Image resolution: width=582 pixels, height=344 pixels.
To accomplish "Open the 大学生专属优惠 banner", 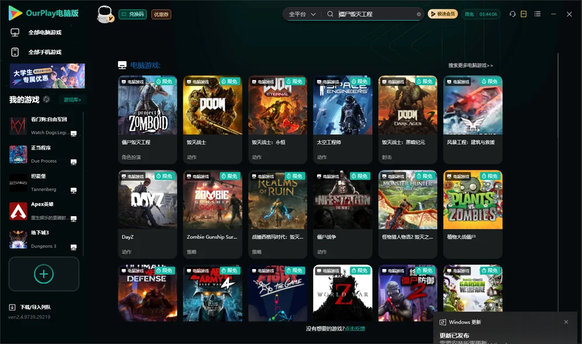I will [47, 76].
